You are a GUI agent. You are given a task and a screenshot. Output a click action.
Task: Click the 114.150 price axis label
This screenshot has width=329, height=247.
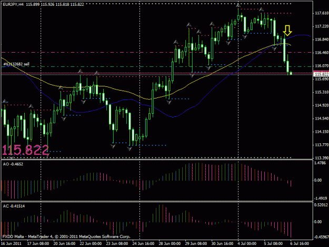tap(322, 132)
